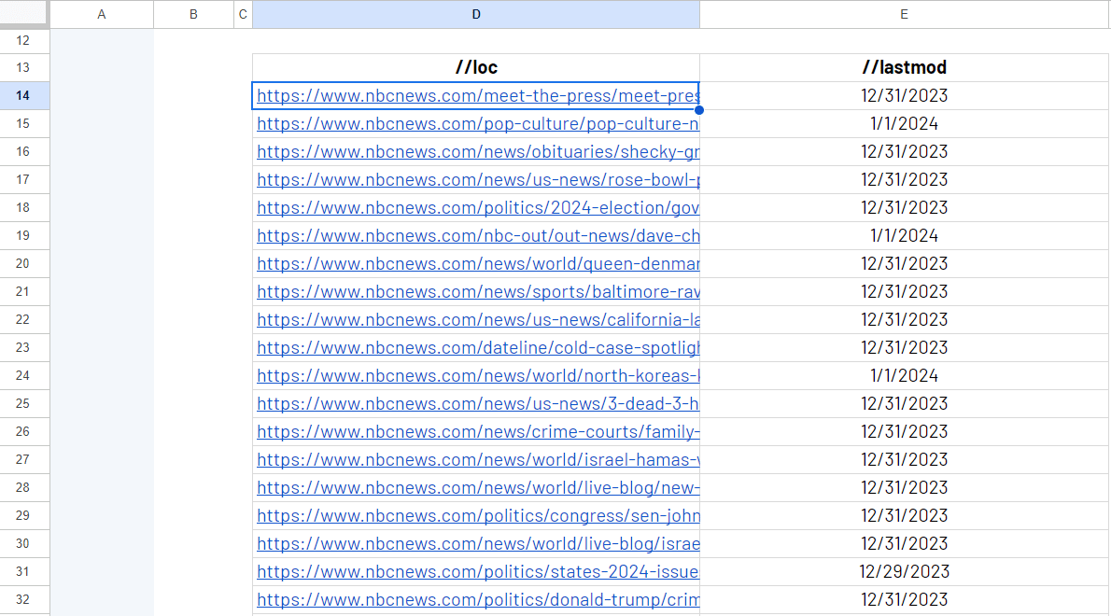1111x616 pixels.
Task: Select column D header
Action: [476, 14]
